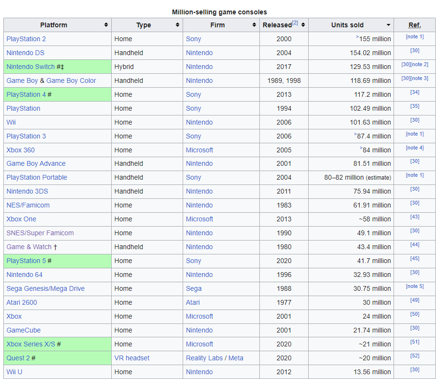
Task: Open the Nintendo DS article link
Action: (25, 53)
